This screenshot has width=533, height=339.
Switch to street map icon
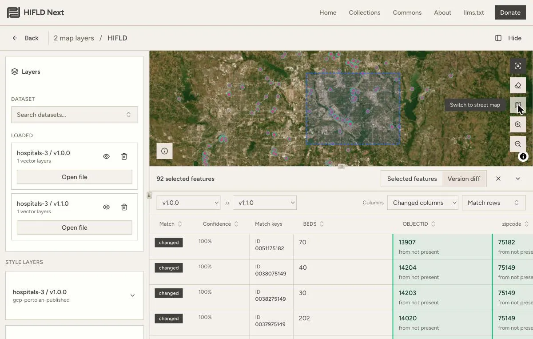pos(518,105)
